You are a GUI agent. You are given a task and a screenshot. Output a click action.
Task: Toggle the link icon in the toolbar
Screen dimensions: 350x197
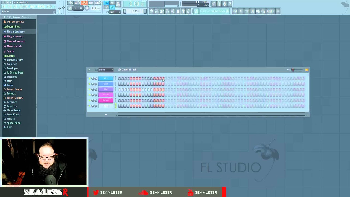pos(112,7)
